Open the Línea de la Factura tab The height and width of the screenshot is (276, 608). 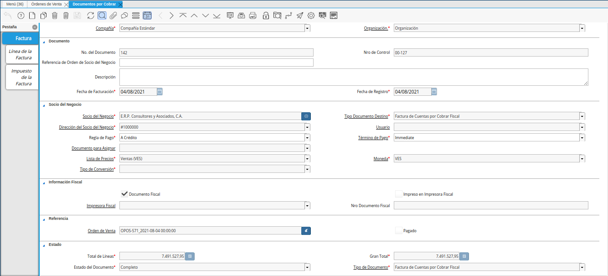click(21, 54)
